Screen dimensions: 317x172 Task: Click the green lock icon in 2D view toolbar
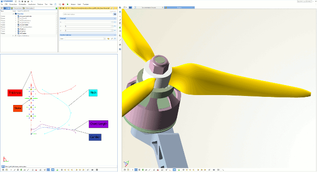(57, 170)
